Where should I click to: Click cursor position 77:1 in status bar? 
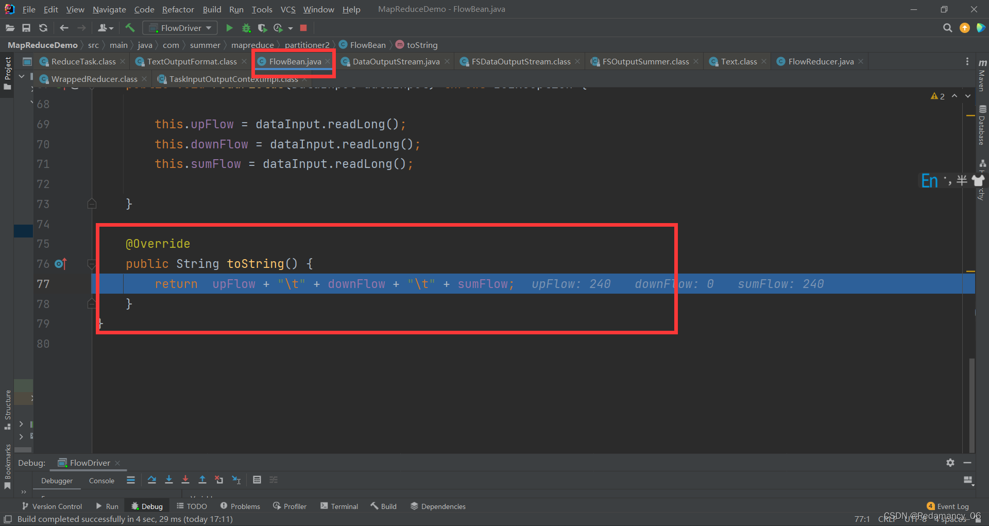[x=862, y=519]
